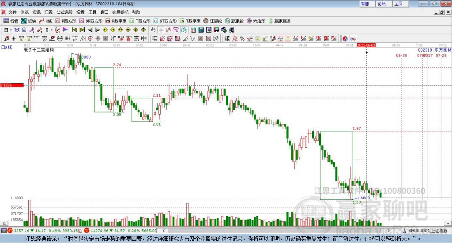The image size is (452, 243).
Task: Select the set-square angle tool
Action: pyautogui.click(x=83, y=38)
